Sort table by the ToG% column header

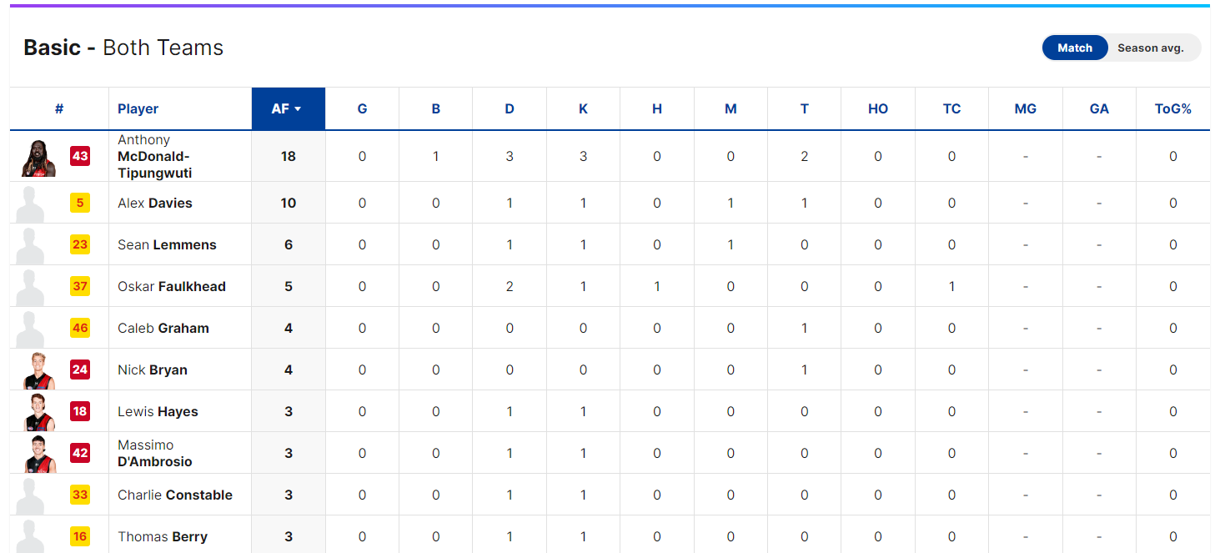(1172, 108)
